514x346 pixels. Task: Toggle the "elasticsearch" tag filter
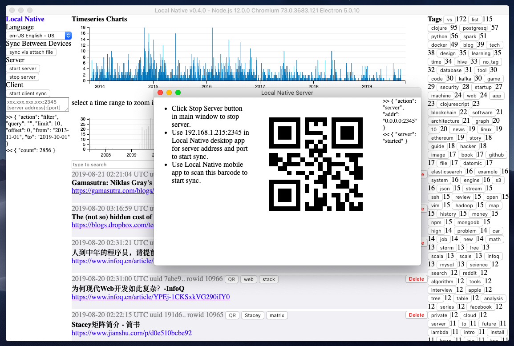447,171
